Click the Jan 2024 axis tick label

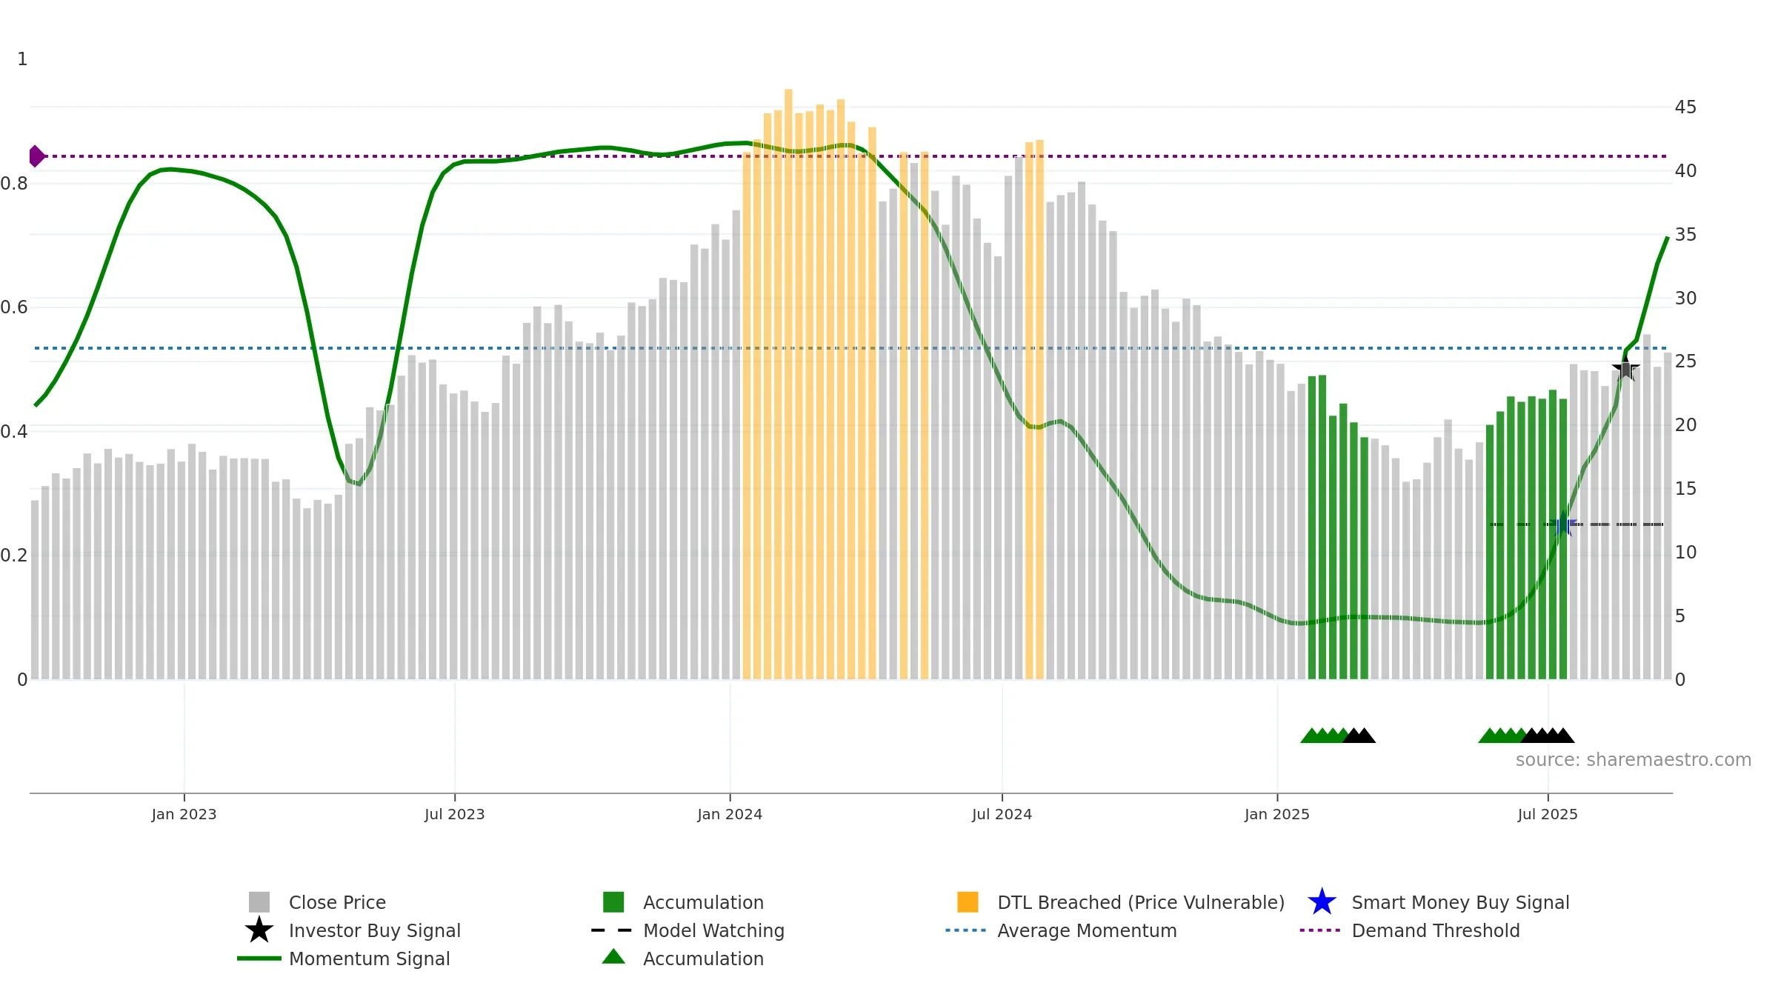pos(730,814)
